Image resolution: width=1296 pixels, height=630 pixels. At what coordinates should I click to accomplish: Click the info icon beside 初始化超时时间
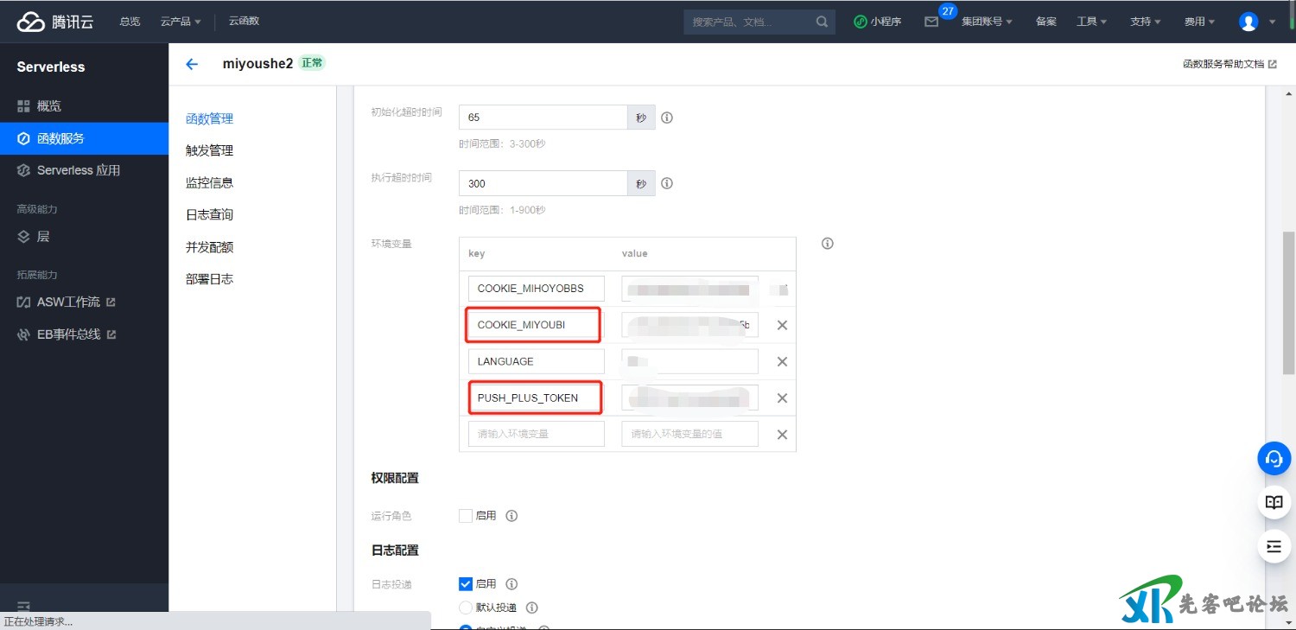point(666,118)
